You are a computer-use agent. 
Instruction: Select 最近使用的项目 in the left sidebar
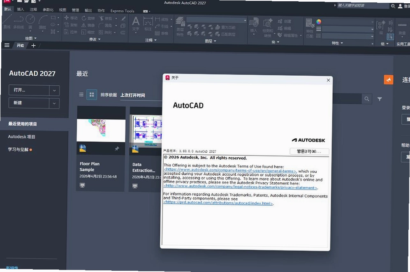point(35,124)
